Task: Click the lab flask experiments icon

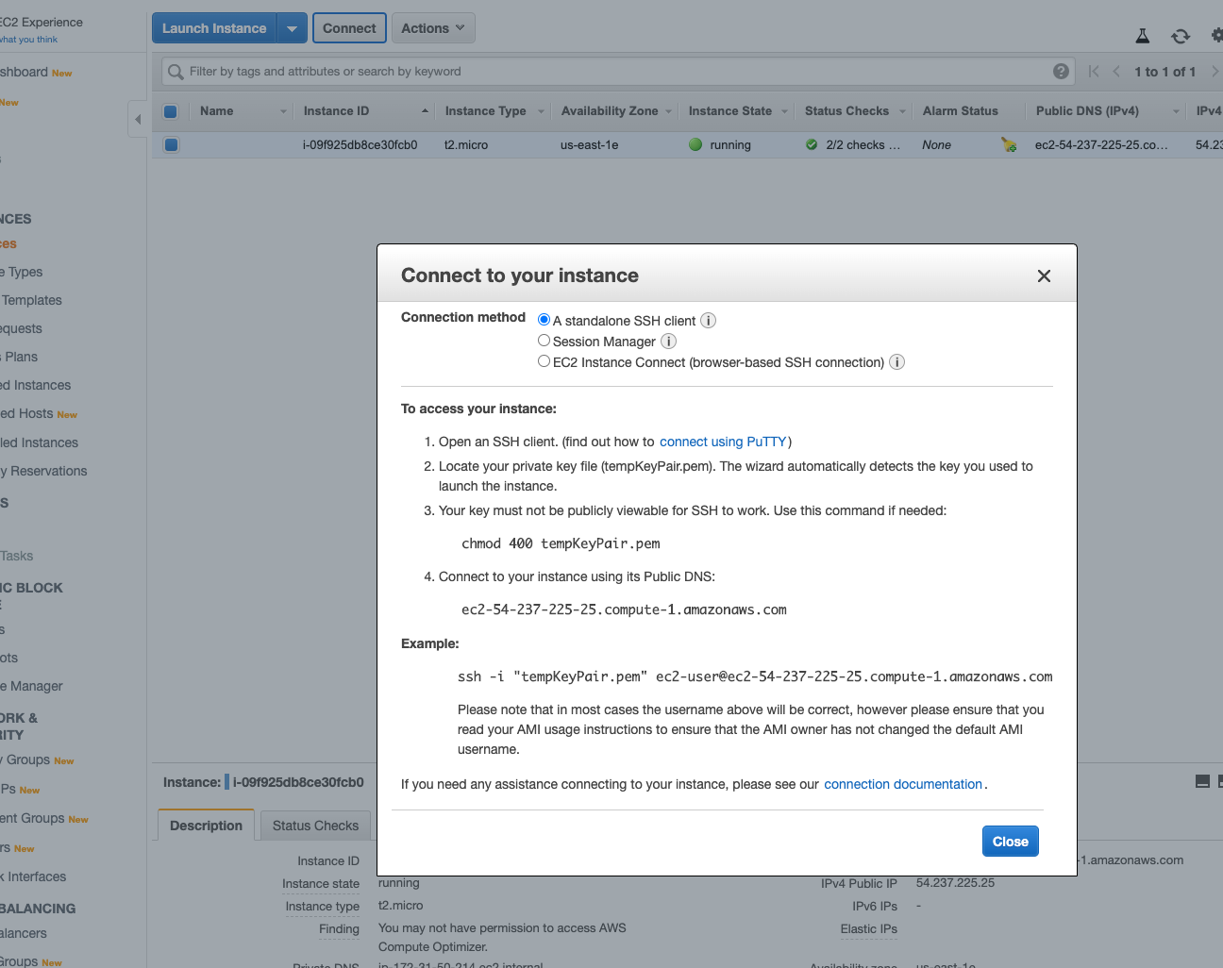Action: [x=1142, y=36]
